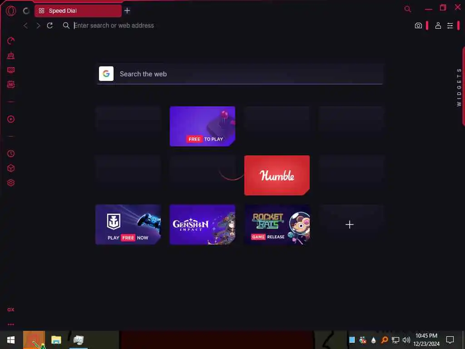Click the Opera GX taskbar icon
Image resolution: width=465 pixels, height=349 pixels.
click(x=34, y=340)
